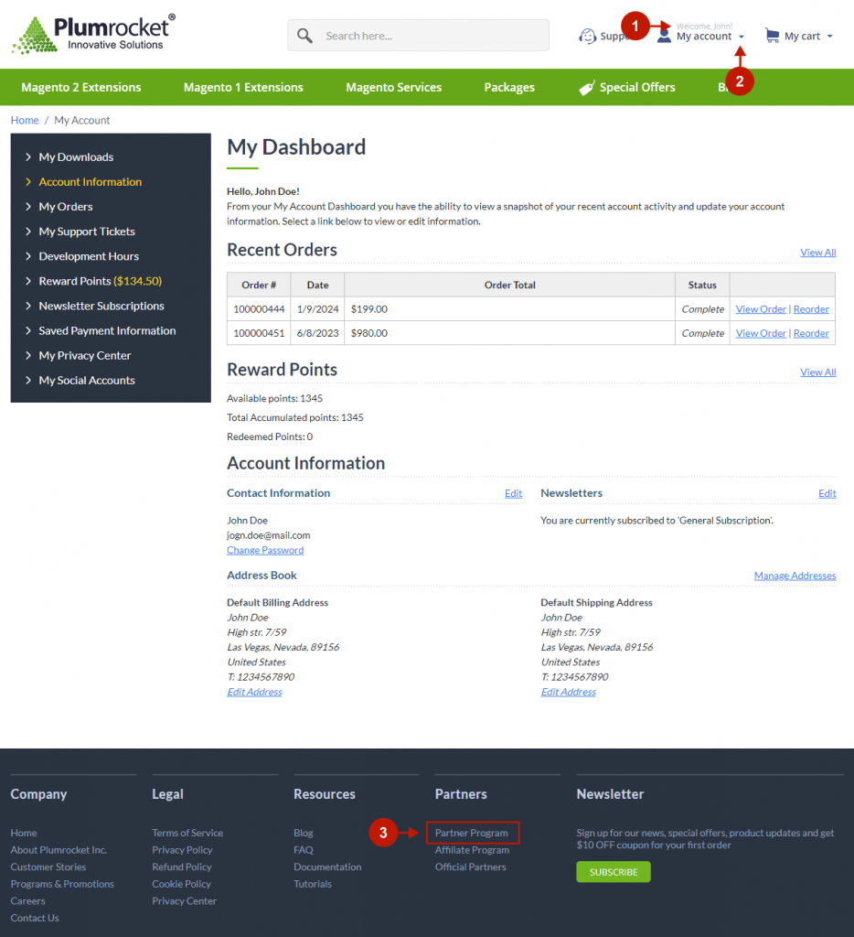Click the green Subscribe button

tap(613, 871)
